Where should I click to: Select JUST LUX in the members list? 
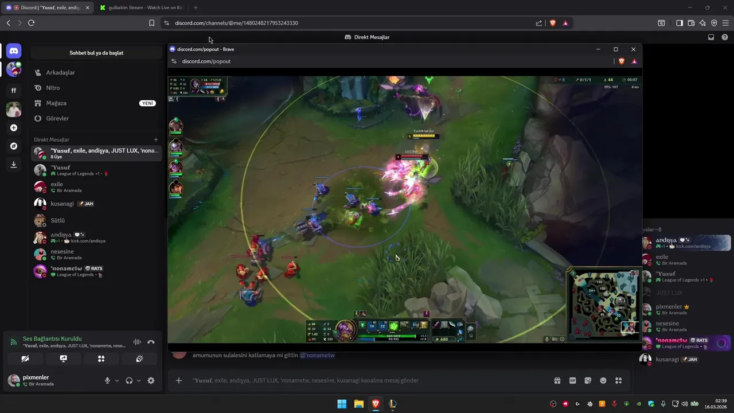coord(685,293)
